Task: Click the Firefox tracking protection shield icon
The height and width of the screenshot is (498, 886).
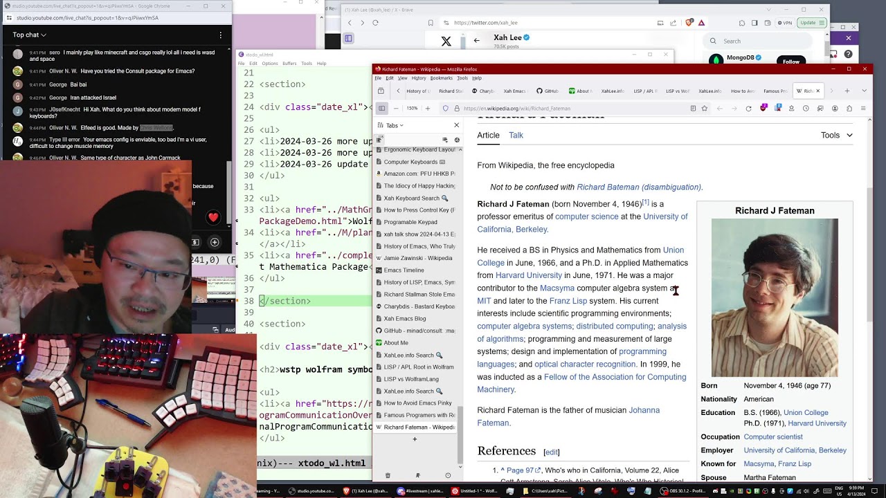Action: tap(445, 108)
